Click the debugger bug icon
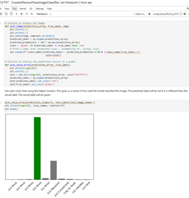The width and height of the screenshot is (189, 198). pos(149,14)
